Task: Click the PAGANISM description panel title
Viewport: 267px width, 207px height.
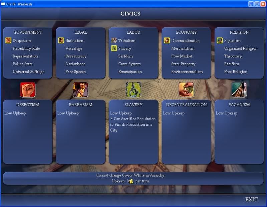Action: [239, 105]
